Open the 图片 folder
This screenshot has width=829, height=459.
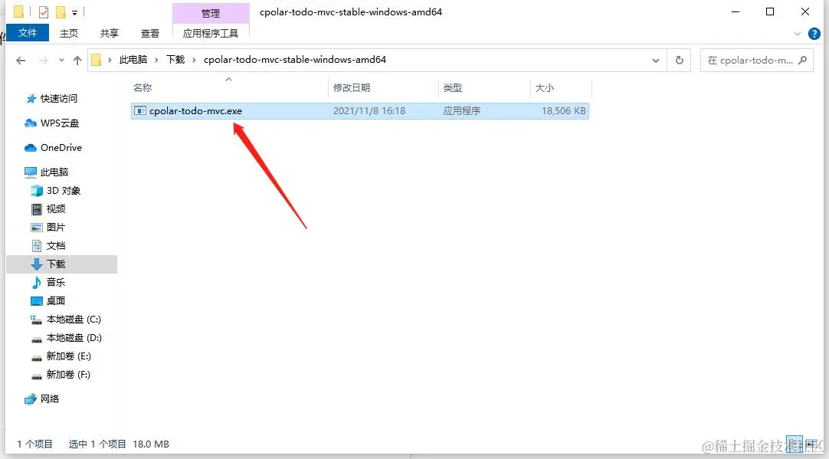point(55,228)
